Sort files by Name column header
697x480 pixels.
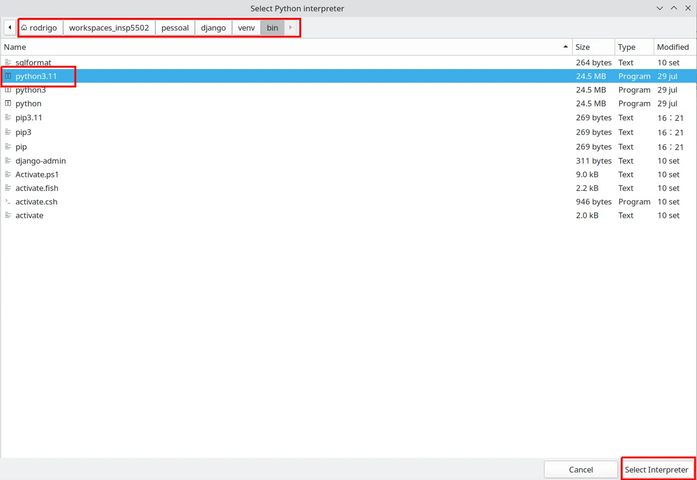point(286,47)
